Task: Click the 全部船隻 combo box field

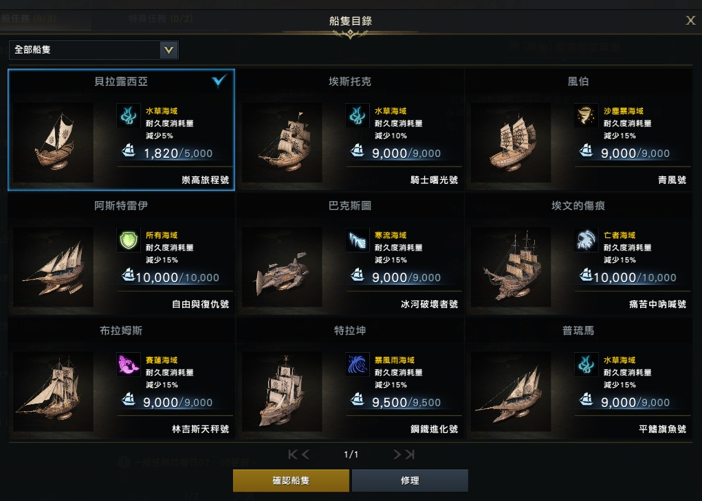Action: point(94,50)
